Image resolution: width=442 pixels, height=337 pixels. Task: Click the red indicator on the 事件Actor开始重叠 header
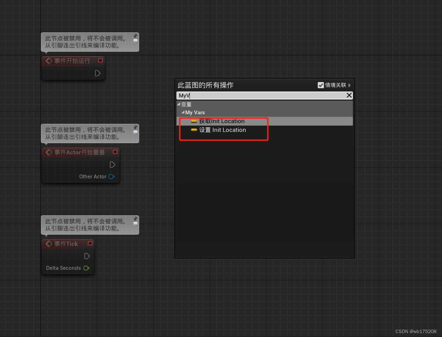click(115, 152)
